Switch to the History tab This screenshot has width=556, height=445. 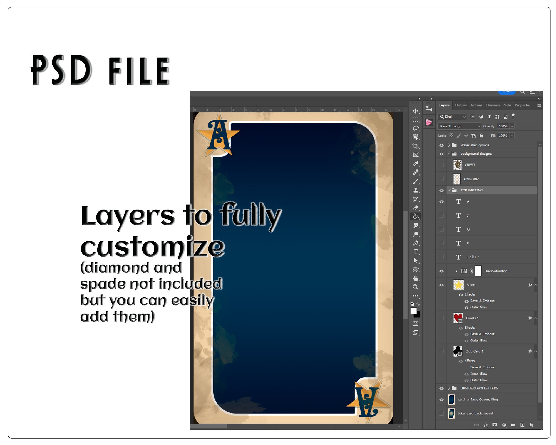point(461,105)
